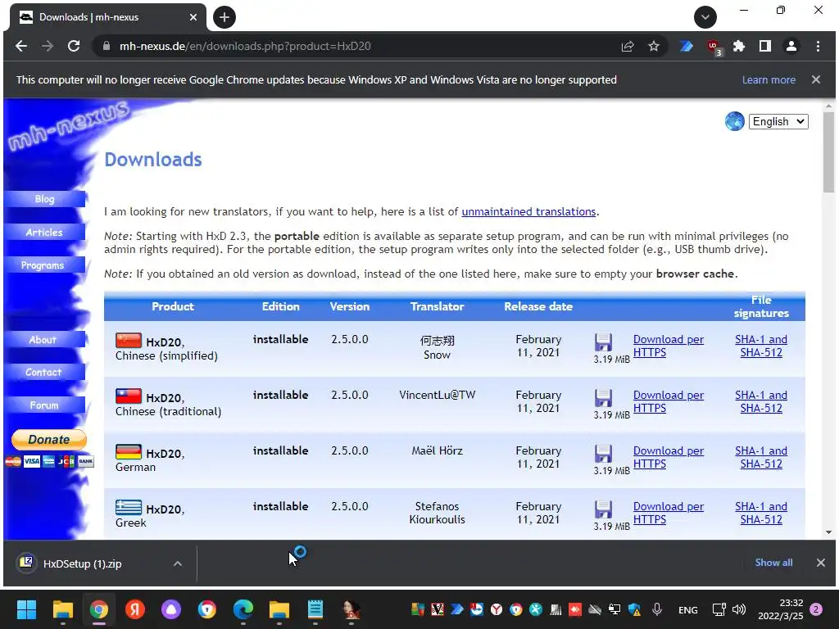Click the globe language icon
The image size is (839, 629).
[735, 121]
